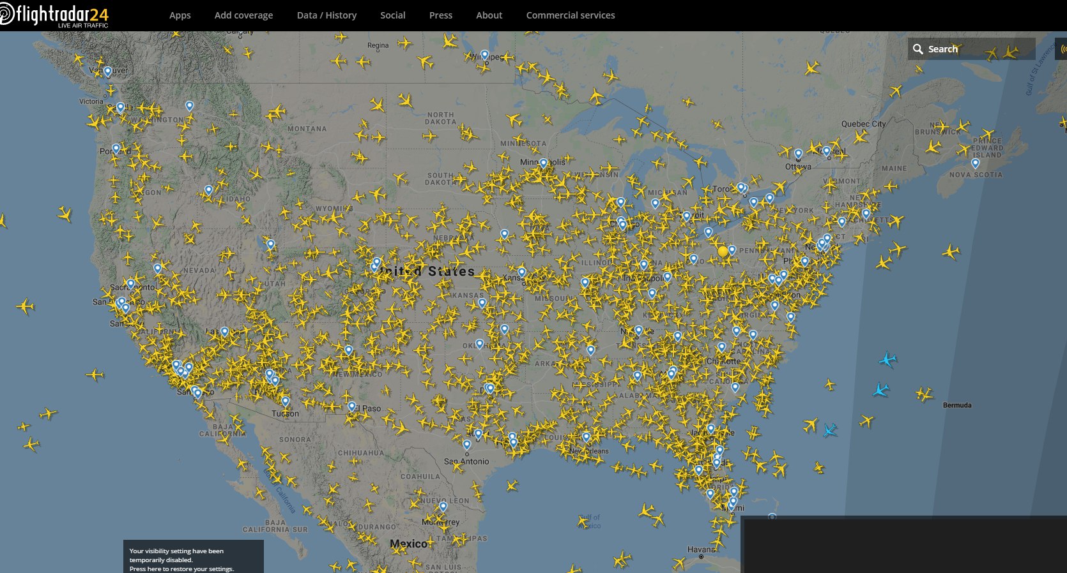Select the airport pin at Vancouver
Image resolution: width=1067 pixels, height=573 pixels.
click(107, 72)
